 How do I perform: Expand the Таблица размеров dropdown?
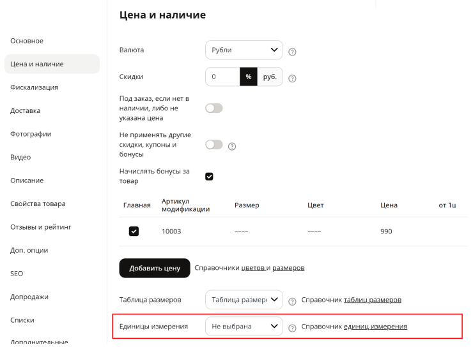[x=244, y=300]
